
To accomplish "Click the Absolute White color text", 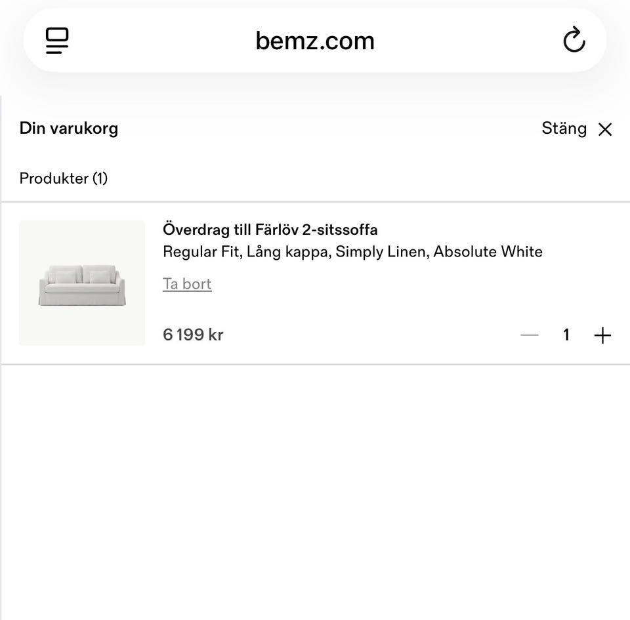I will click(x=488, y=252).
